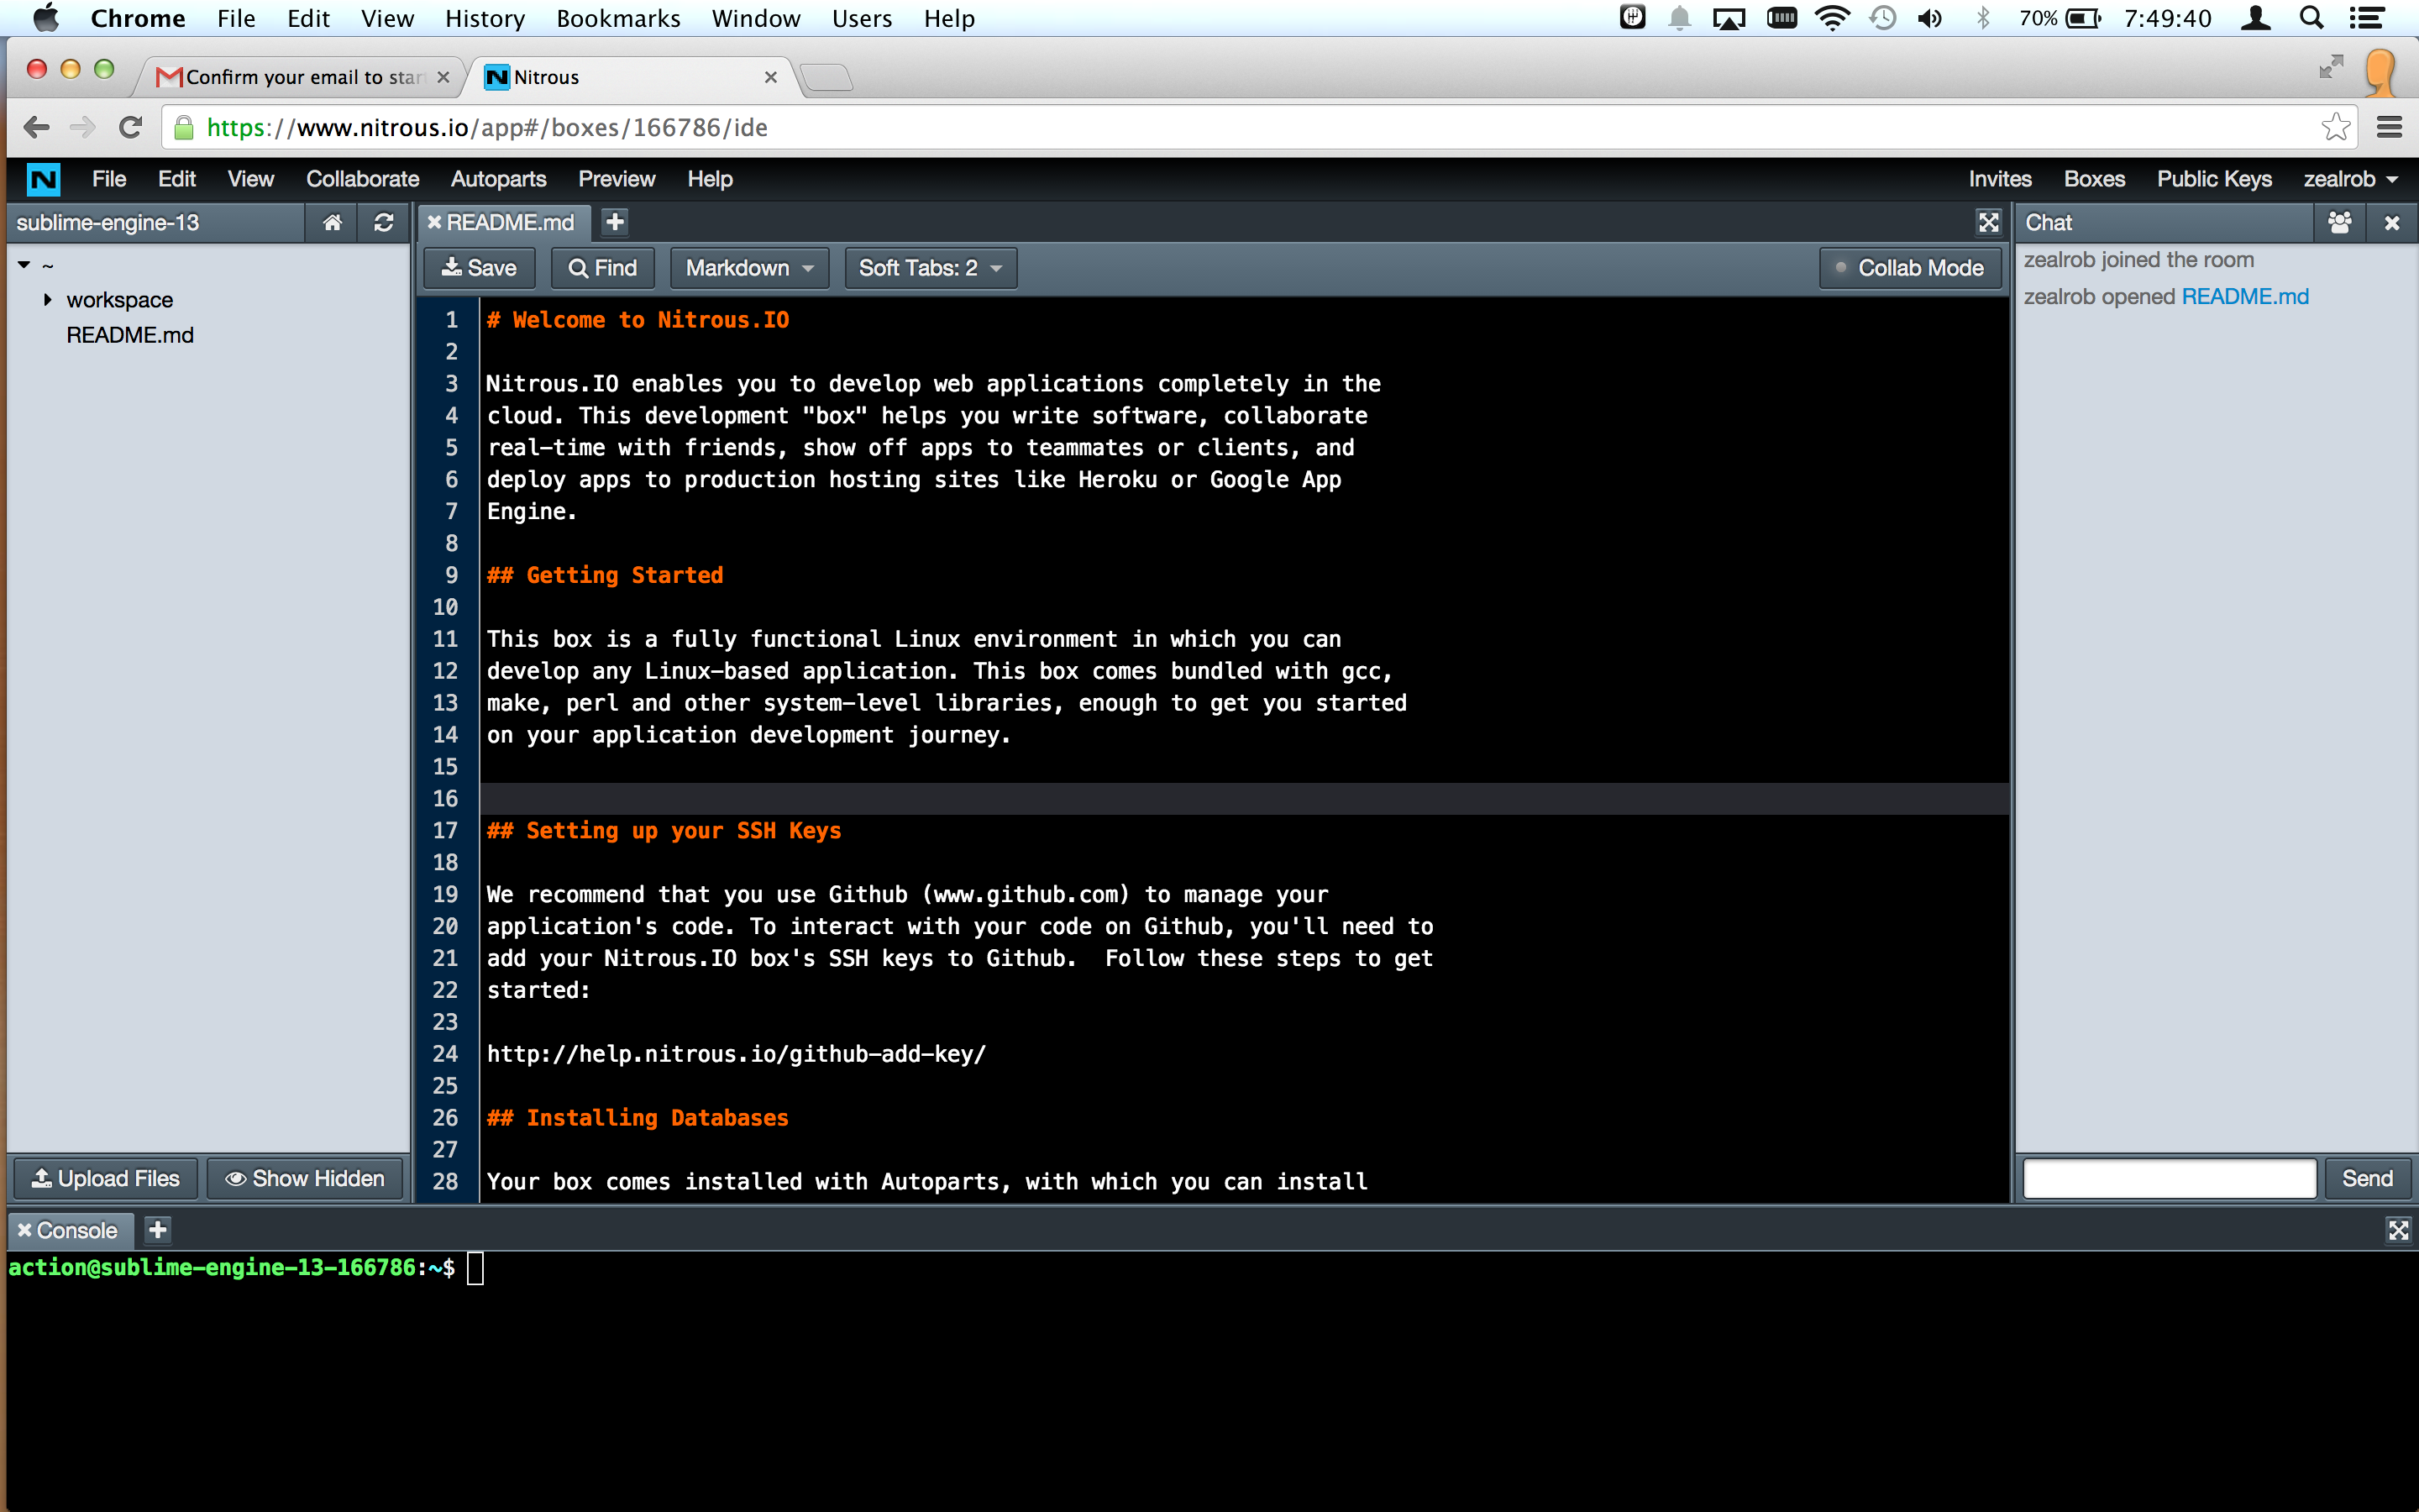Click the Save button in editor toolbar
Screen dimensions: 2419x1512
[x=480, y=266]
